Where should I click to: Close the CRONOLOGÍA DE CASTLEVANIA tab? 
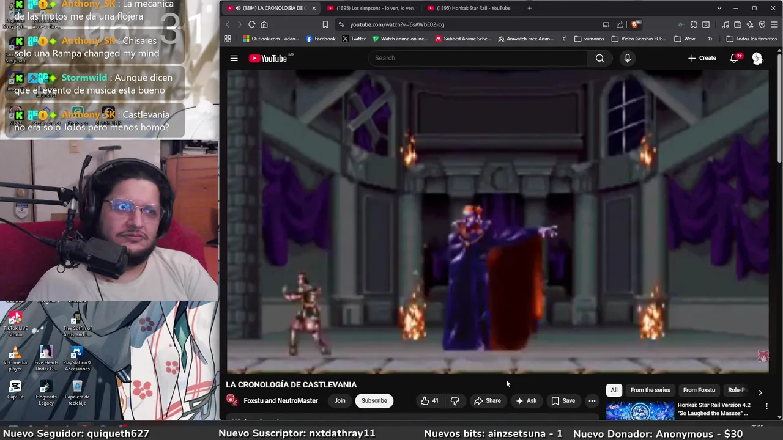pyautogui.click(x=314, y=8)
